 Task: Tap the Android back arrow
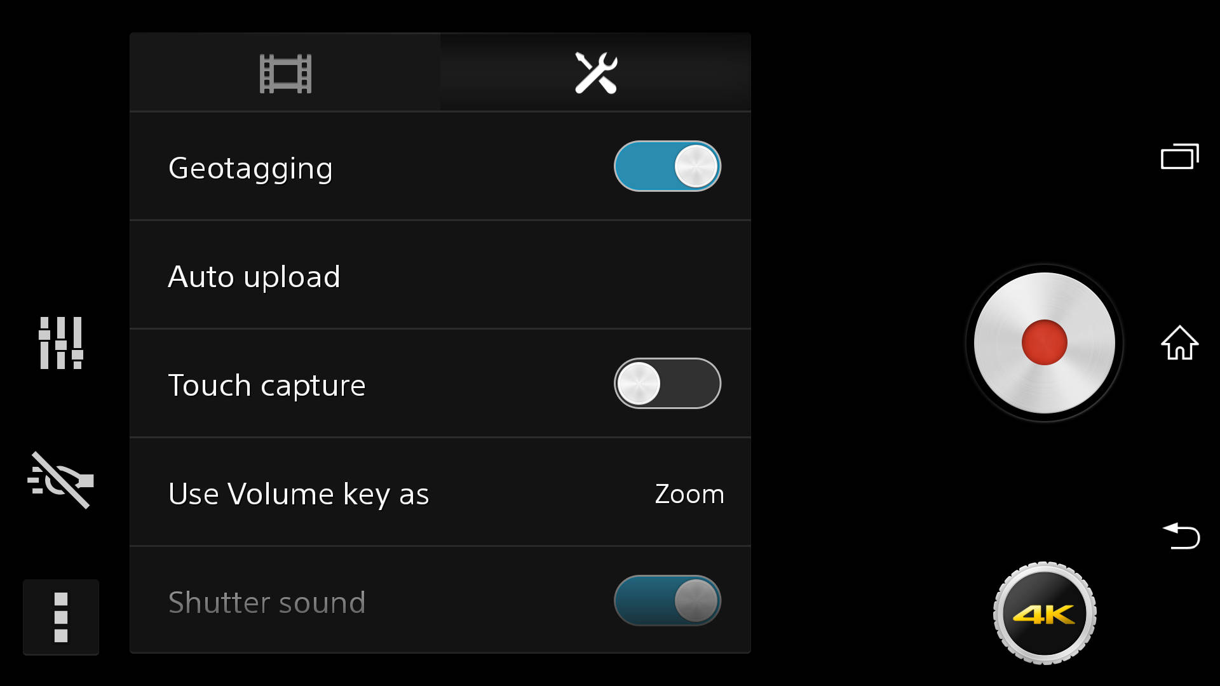tap(1181, 535)
